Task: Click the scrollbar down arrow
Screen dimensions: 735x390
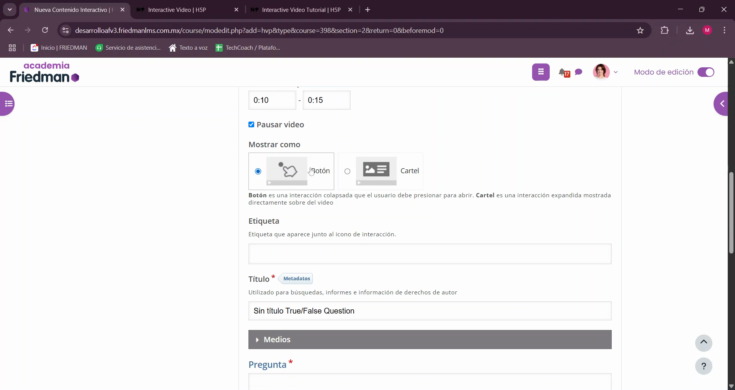Action: 731,386
